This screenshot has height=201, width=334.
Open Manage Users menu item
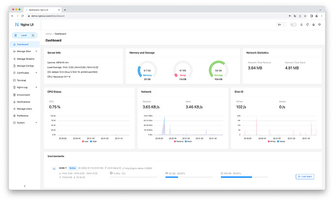(25, 109)
